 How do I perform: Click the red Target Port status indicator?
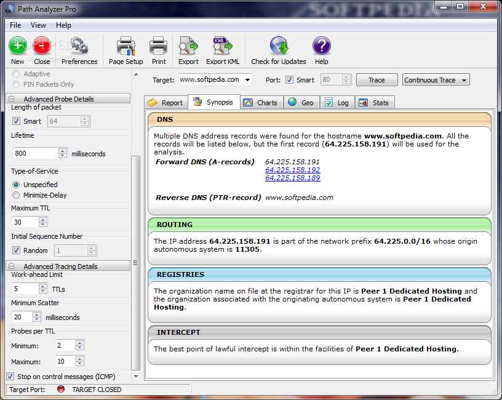tap(60, 389)
